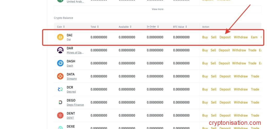Screen dimensions: 267x129
Task: Sort by BTC Value column
Action: pos(180,27)
